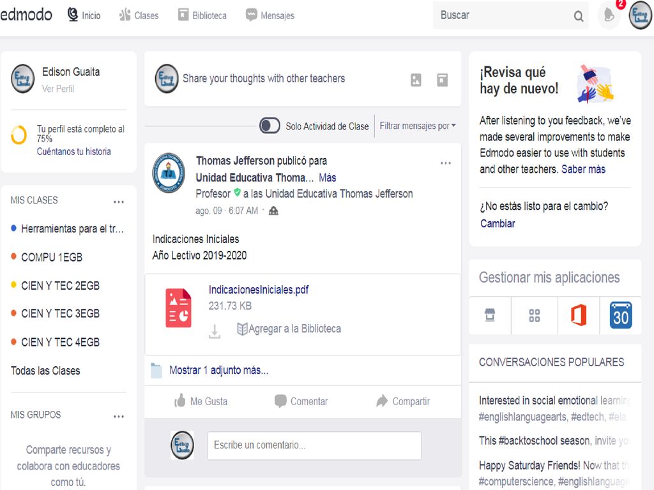Expand recipients with Más link
Screen dimensions: 654x490
328,178
